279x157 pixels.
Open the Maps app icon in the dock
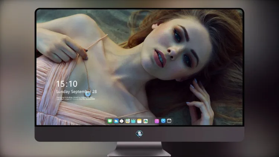[127, 121]
